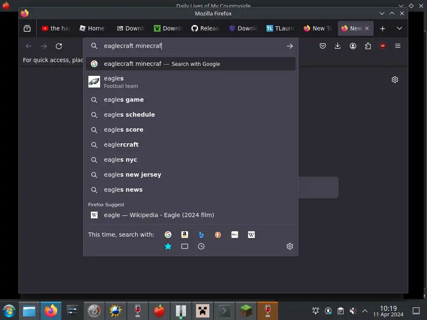Viewport: 427px width, 320px height.
Task: Switch to the Minecraft creeper Download tab
Action: [x=168, y=28]
